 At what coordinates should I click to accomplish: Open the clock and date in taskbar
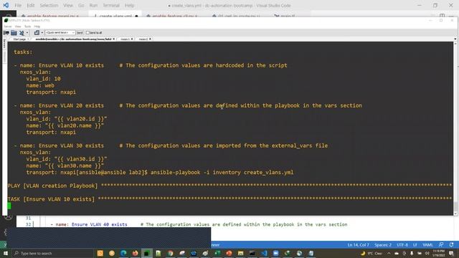[x=438, y=253]
